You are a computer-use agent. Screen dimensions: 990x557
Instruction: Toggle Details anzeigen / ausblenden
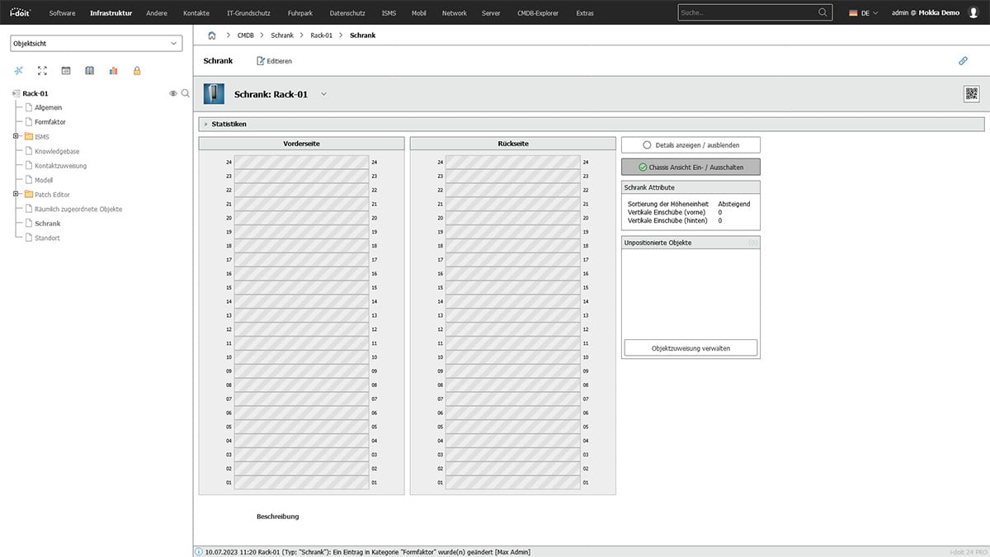tap(691, 145)
